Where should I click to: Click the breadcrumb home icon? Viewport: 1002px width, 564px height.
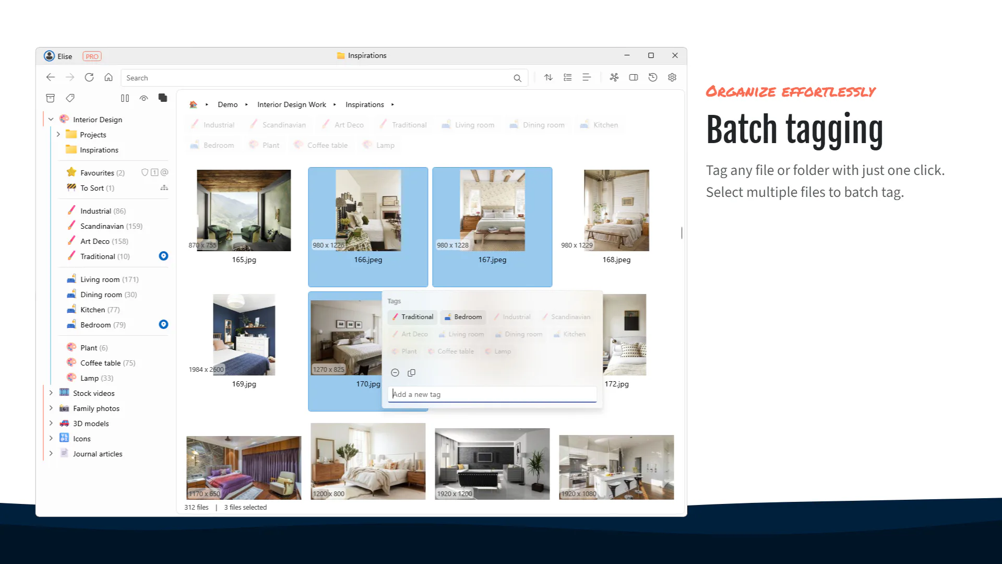click(x=193, y=104)
